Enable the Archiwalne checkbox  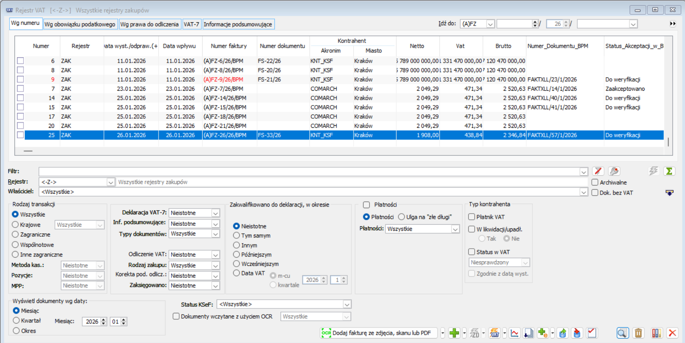(595, 182)
